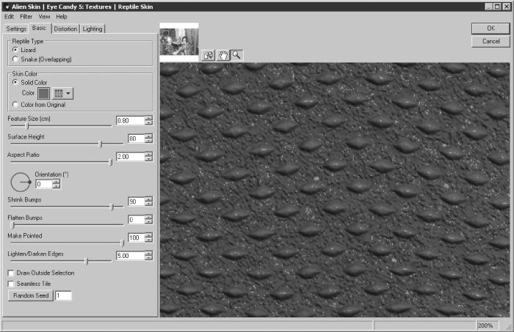Click the solid Color swatch
This screenshot has height=332, width=514.
(x=43, y=93)
